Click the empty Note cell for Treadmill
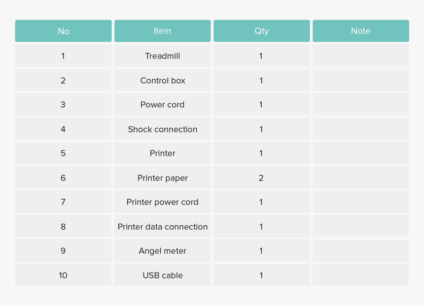 [x=361, y=56]
